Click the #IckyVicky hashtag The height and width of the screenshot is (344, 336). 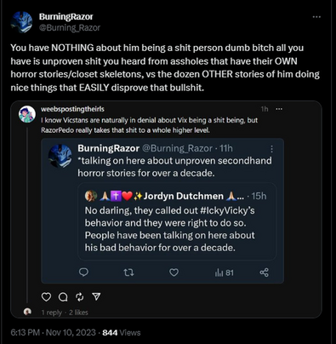point(227,210)
